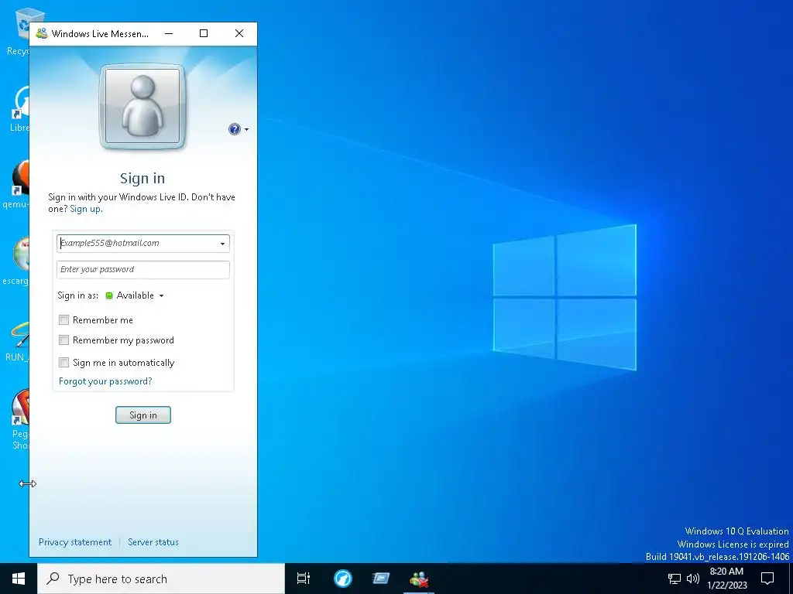
Task: Expand the arrow next to the Help icon
Action: (x=247, y=130)
